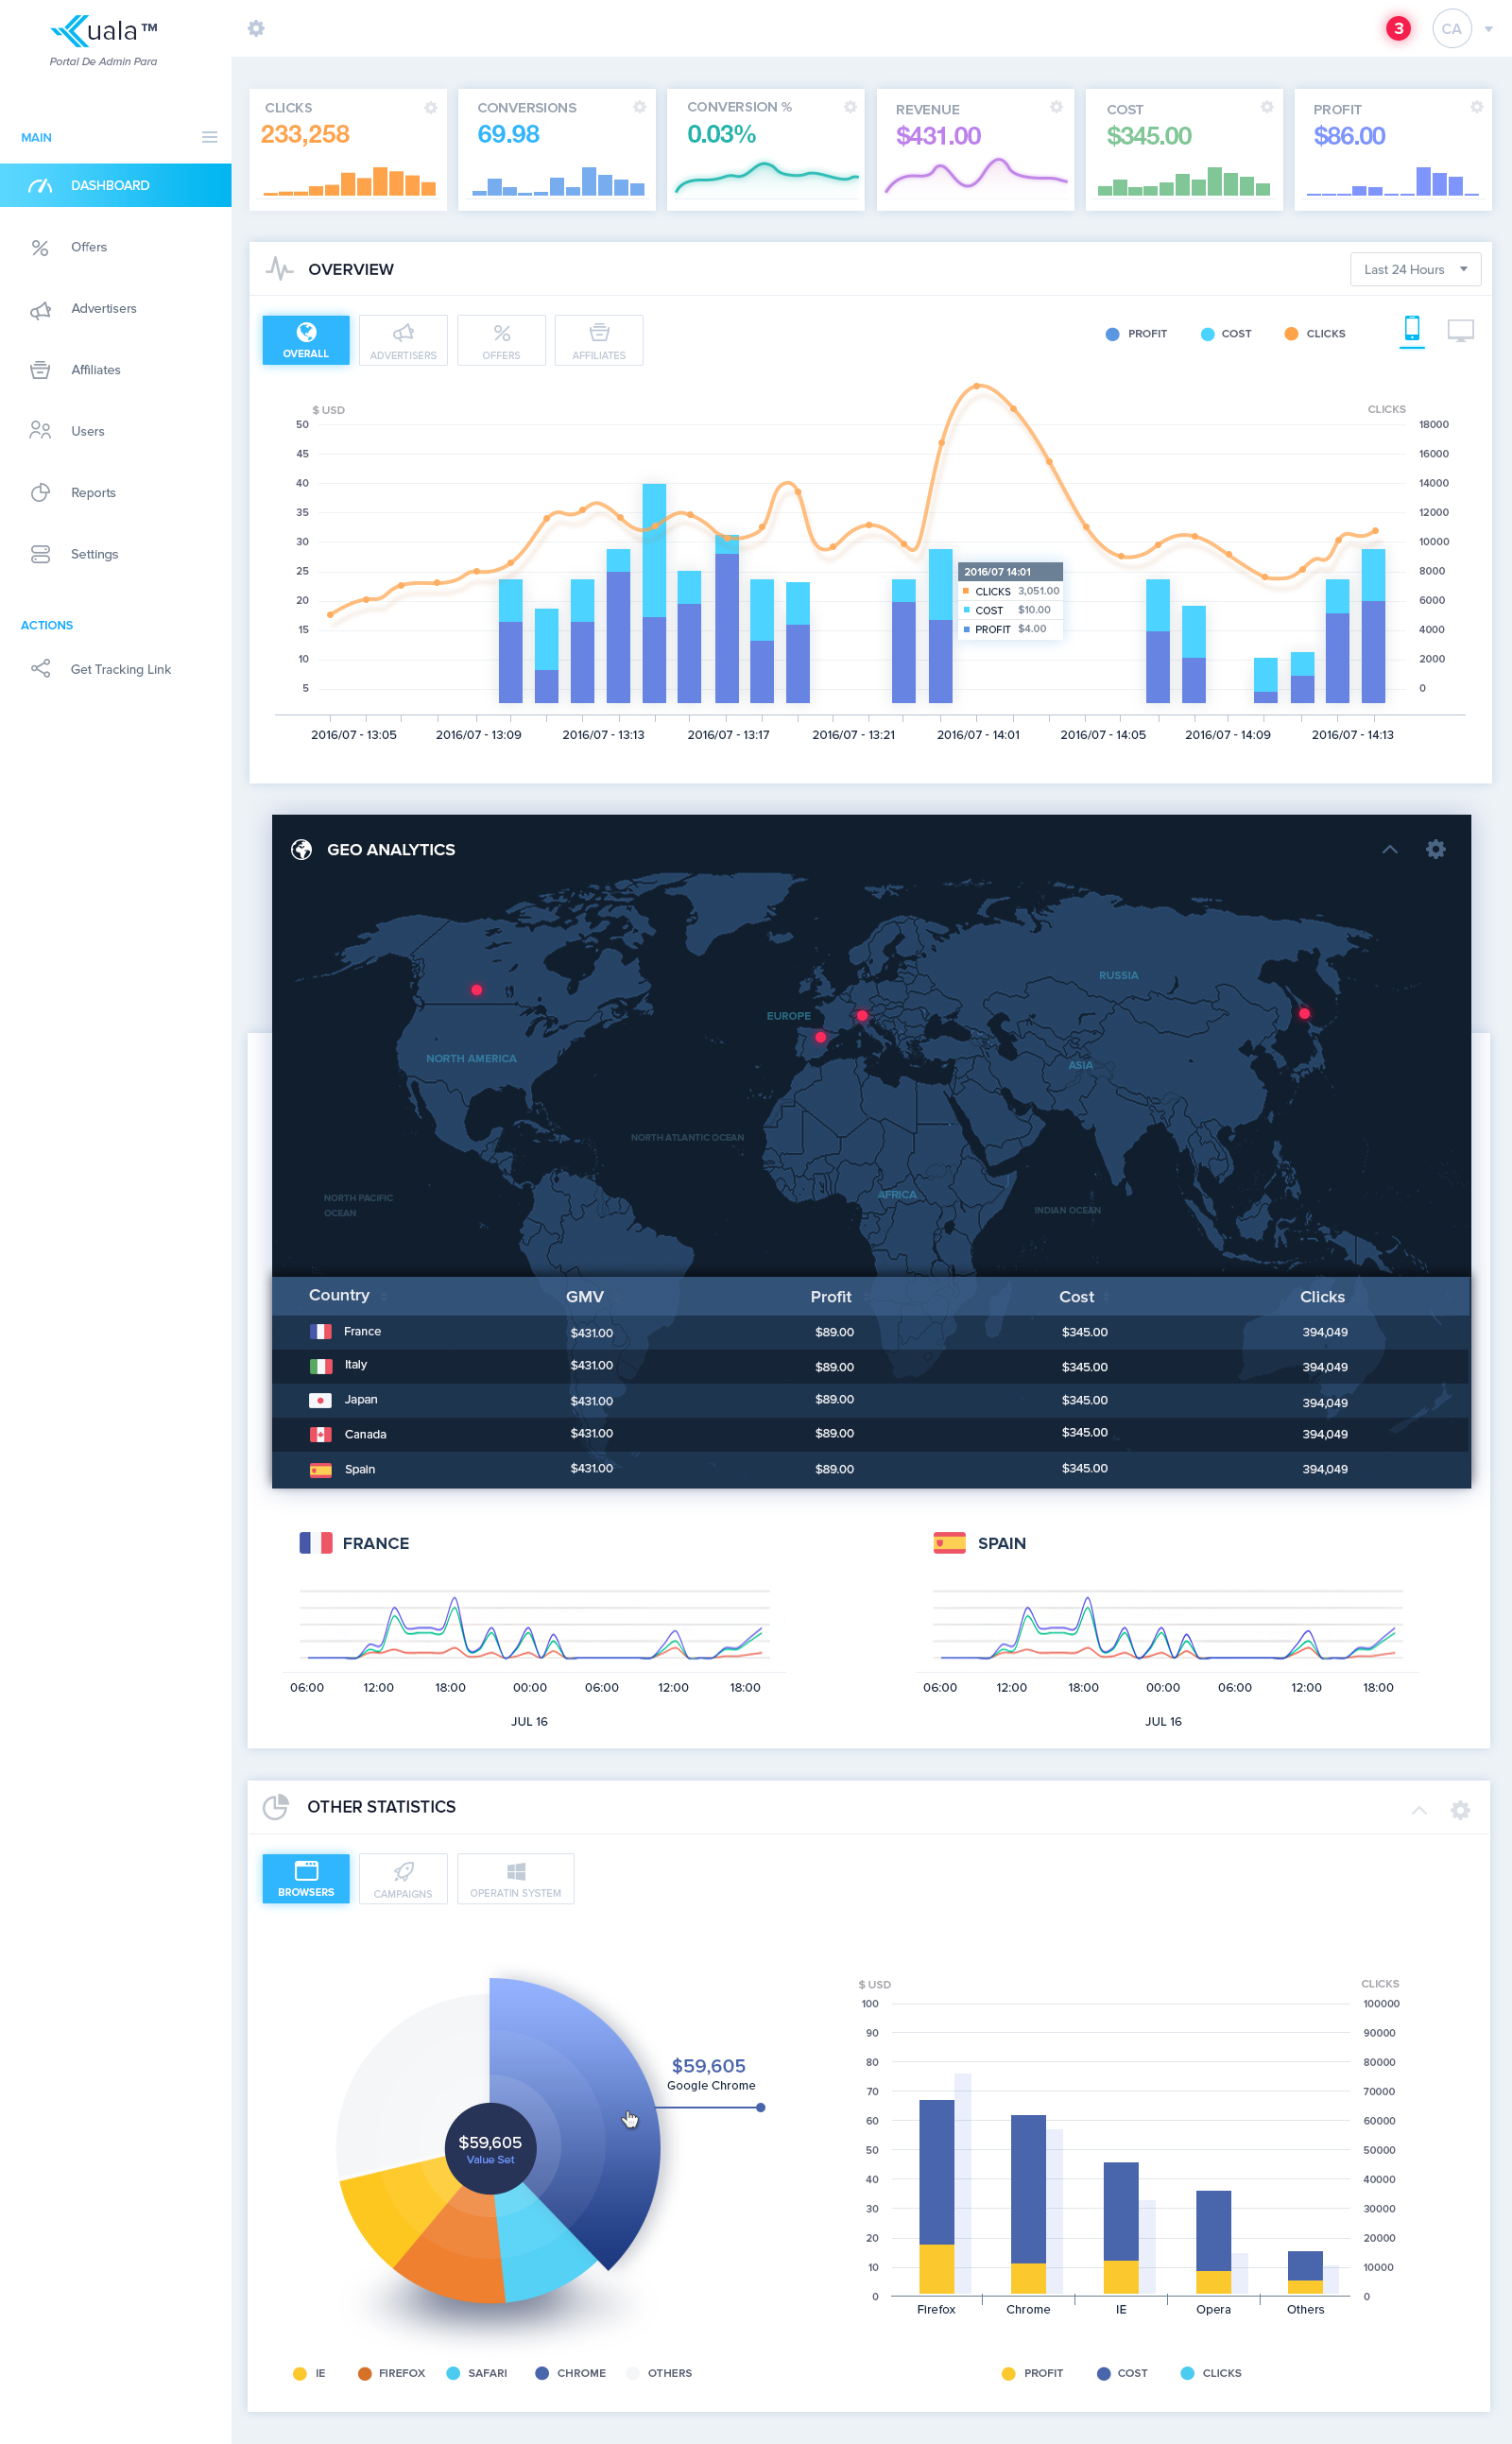Collapse the Geo Analytics panel
1512x2444 pixels.
1389,849
